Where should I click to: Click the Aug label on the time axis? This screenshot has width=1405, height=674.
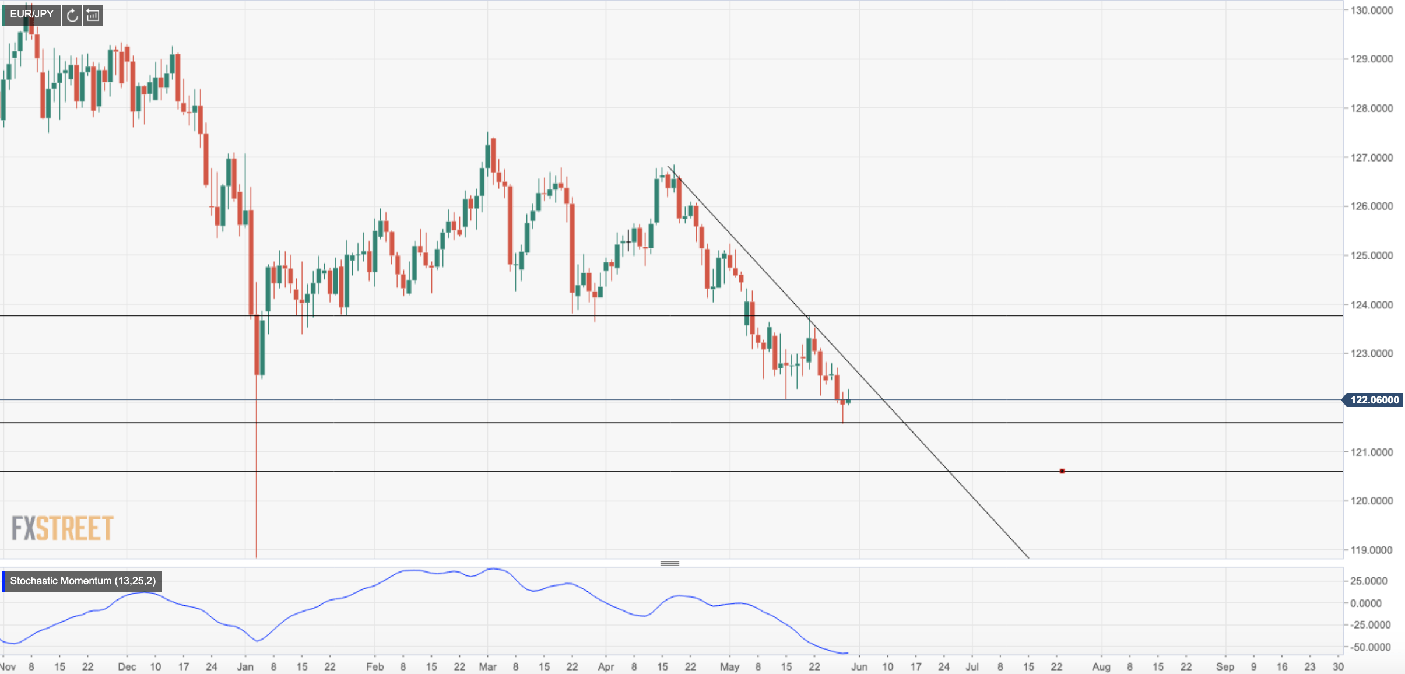(x=1101, y=666)
